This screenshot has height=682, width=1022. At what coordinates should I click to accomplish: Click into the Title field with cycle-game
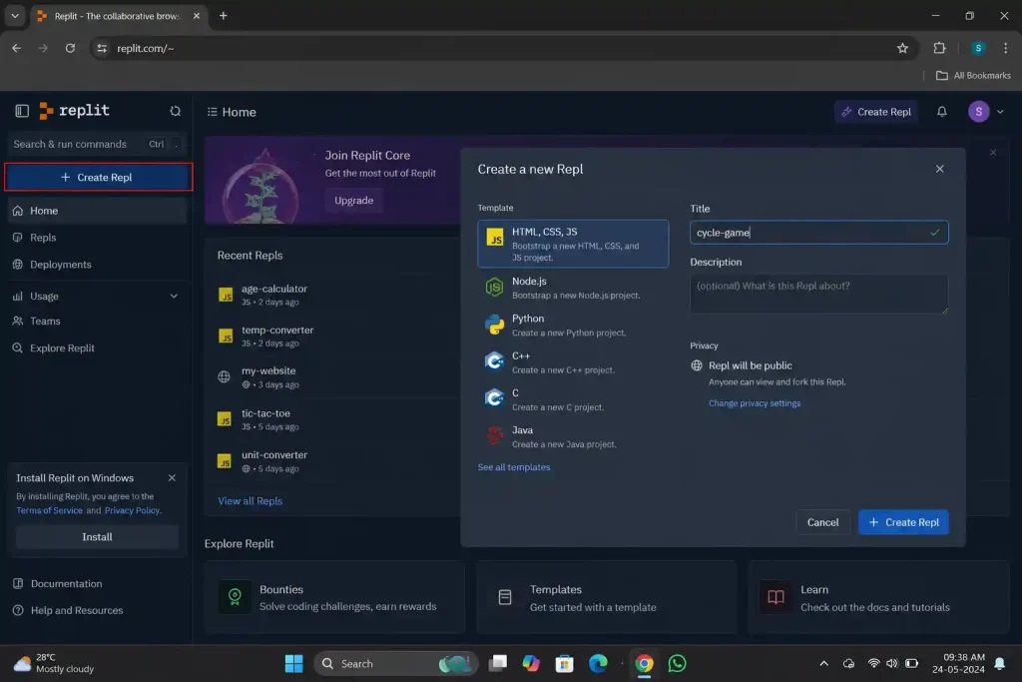[x=818, y=232]
